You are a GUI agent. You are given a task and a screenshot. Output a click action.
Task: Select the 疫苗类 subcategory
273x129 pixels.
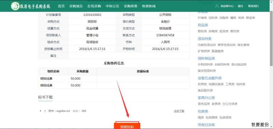(x=224, y=31)
